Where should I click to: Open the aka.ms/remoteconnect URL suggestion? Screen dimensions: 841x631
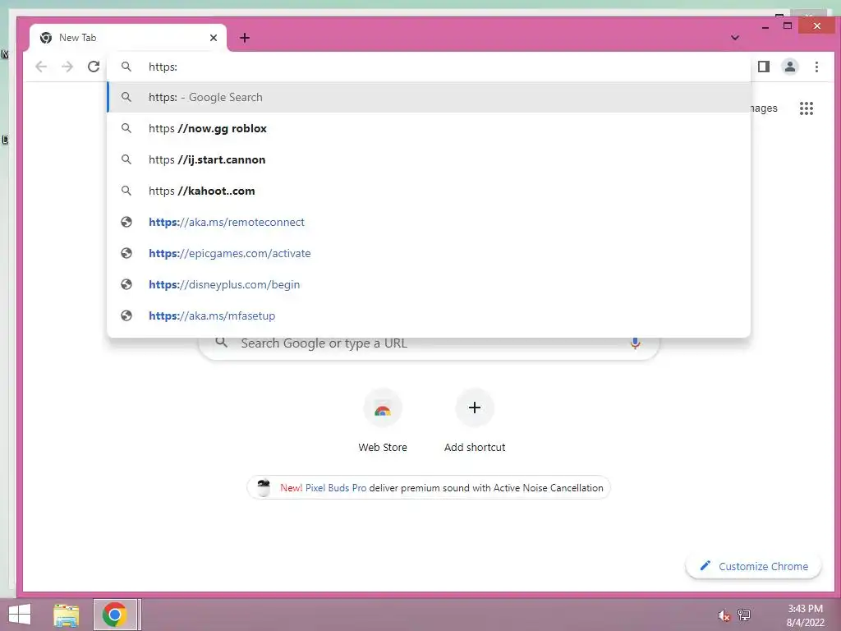click(429, 222)
